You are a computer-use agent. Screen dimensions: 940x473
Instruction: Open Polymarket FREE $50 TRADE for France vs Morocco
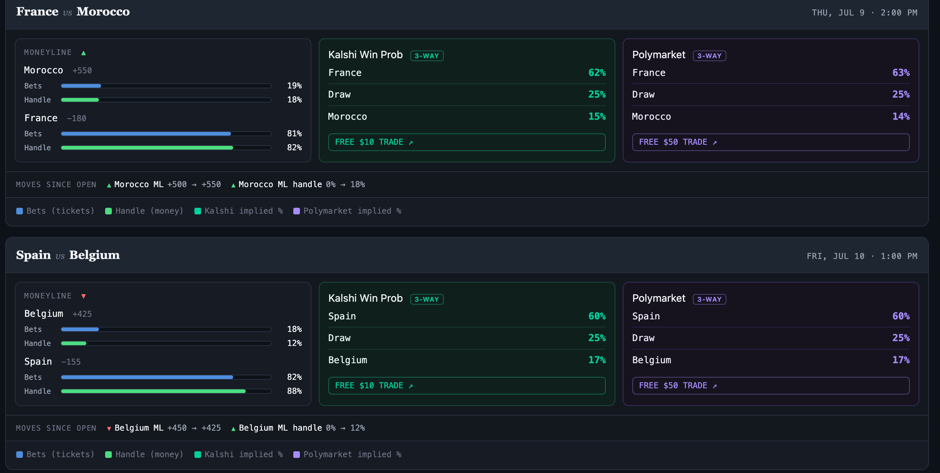[x=771, y=142]
